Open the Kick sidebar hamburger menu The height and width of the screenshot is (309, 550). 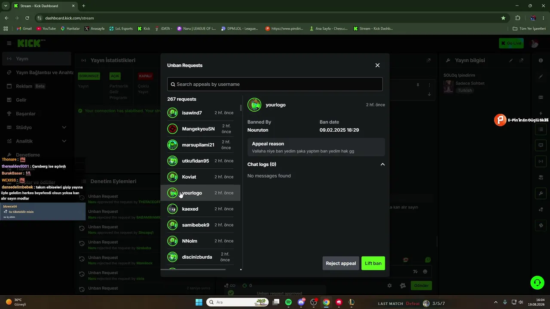9,43
